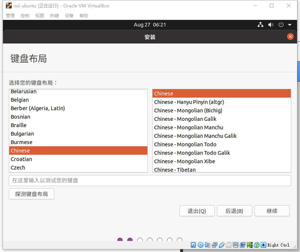Image resolution: width=300 pixels, height=252 pixels.
Task: Select Chinese - Hanyu Pinyin (altgr) variant
Action: click(222, 102)
